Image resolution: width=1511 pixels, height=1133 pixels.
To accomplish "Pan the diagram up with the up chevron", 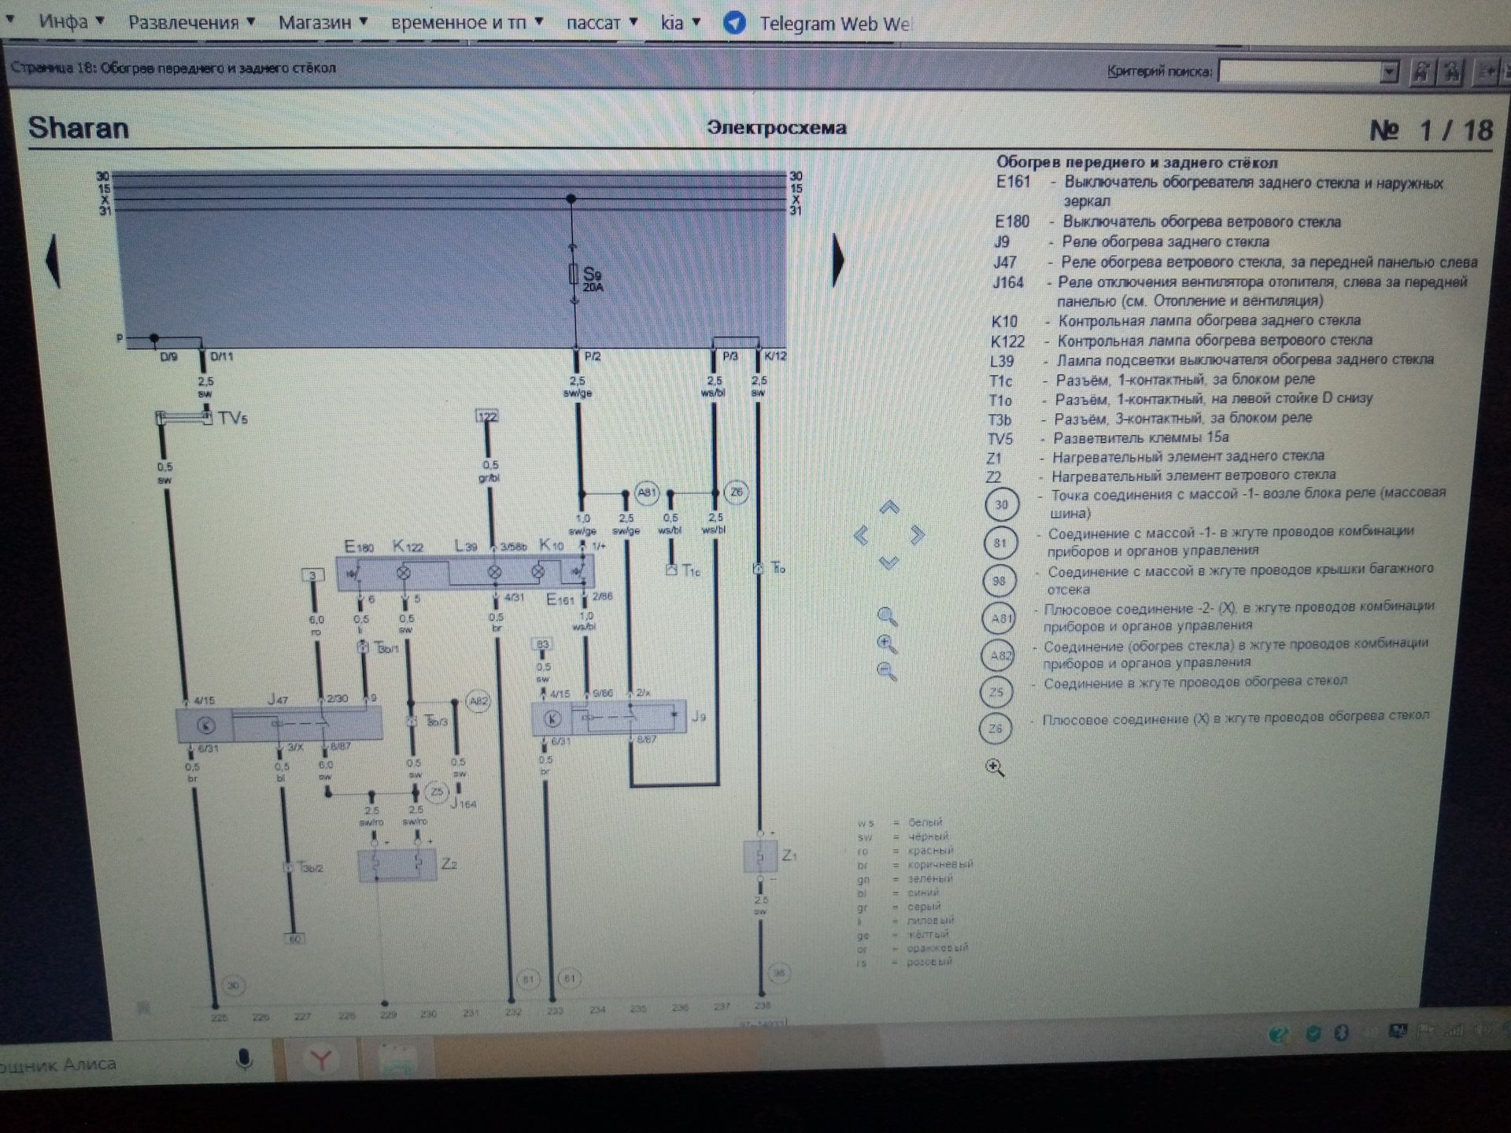I will tap(889, 507).
